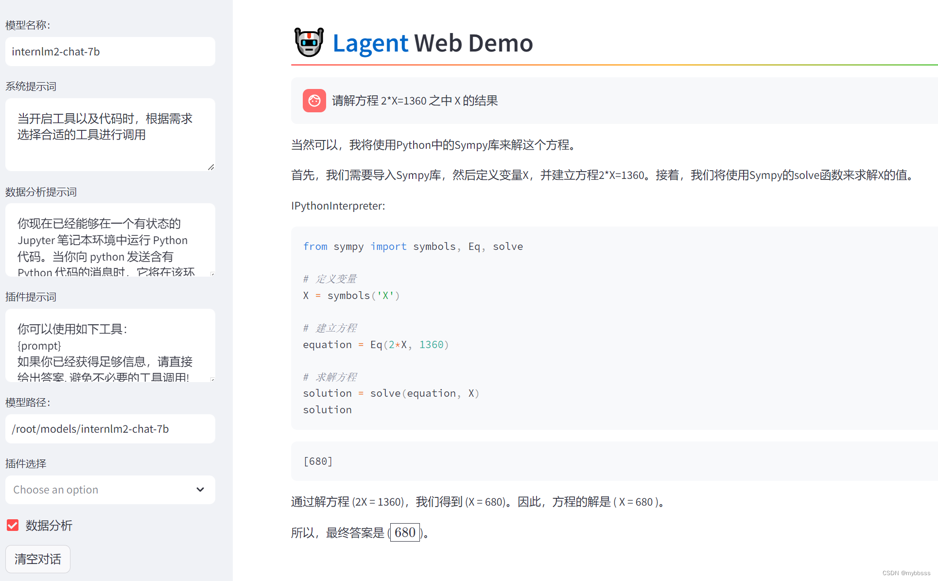
Task: Grab the resize handle of 插件提示词 box
Action: 212,379
